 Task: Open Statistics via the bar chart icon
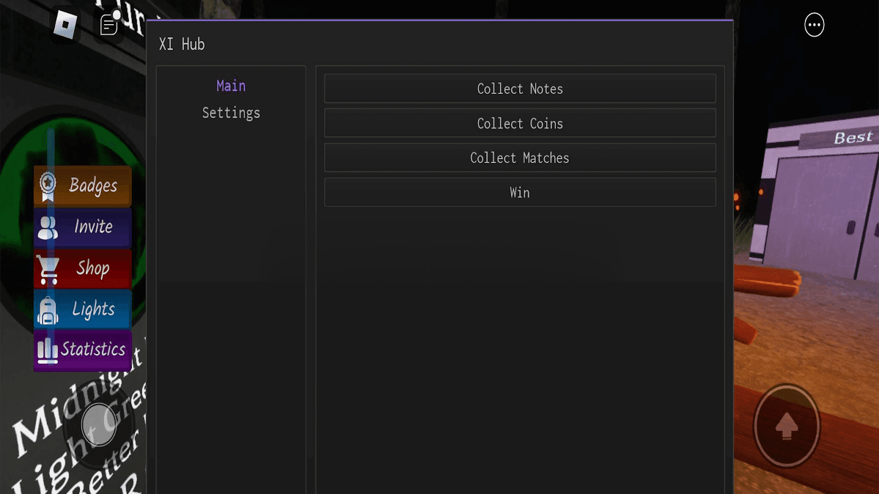coord(48,350)
